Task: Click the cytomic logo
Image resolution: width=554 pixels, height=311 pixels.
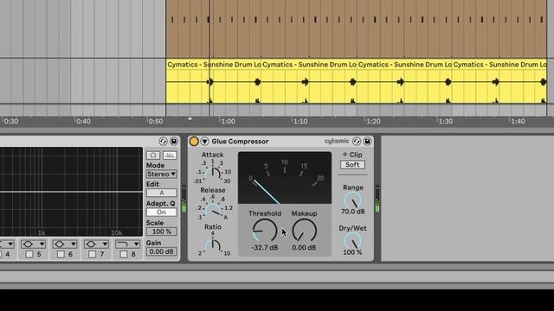Action: coord(337,141)
